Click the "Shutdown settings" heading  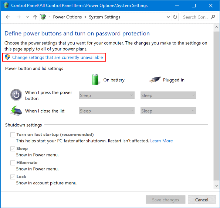point(24,125)
